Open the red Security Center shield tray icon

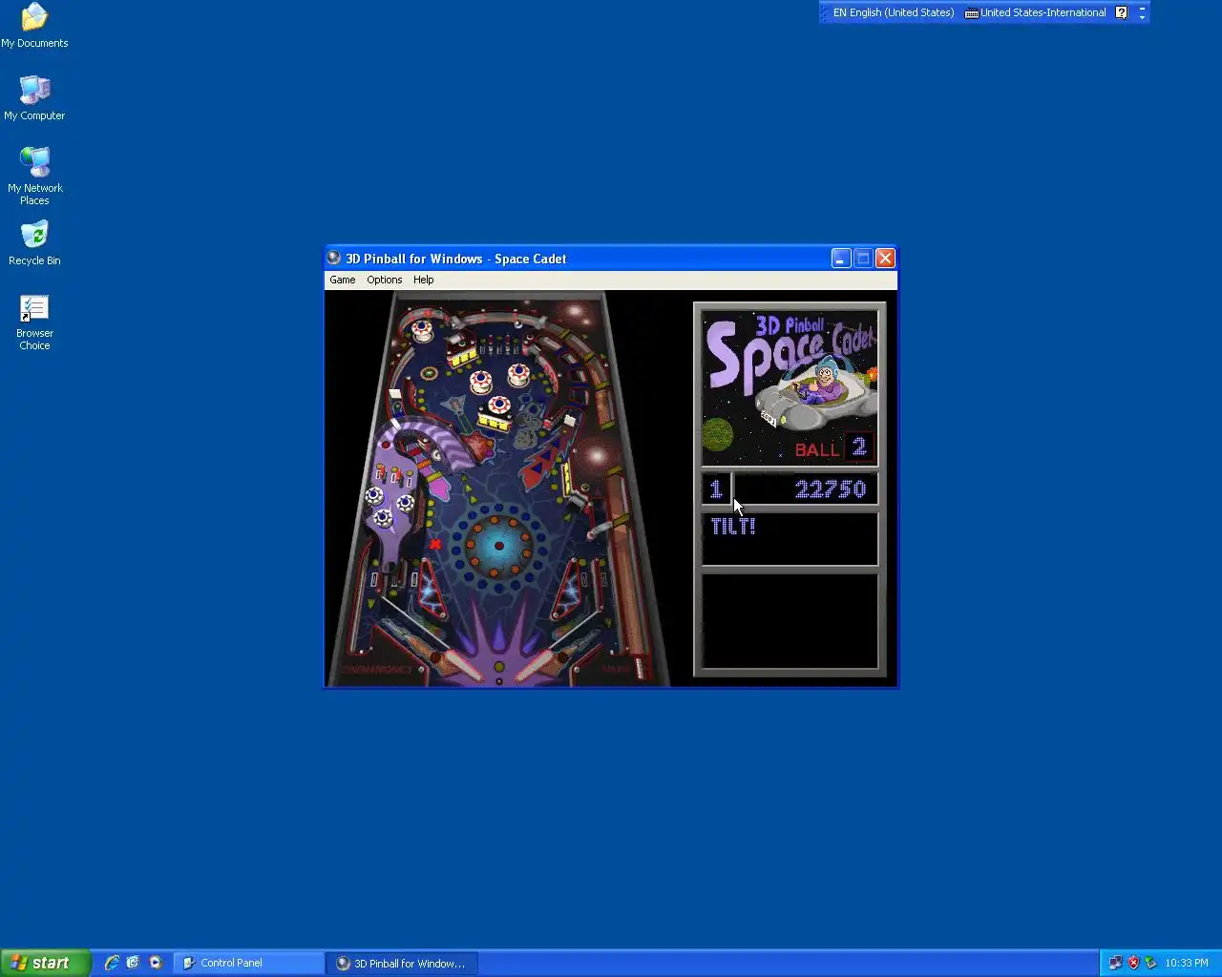click(1133, 963)
